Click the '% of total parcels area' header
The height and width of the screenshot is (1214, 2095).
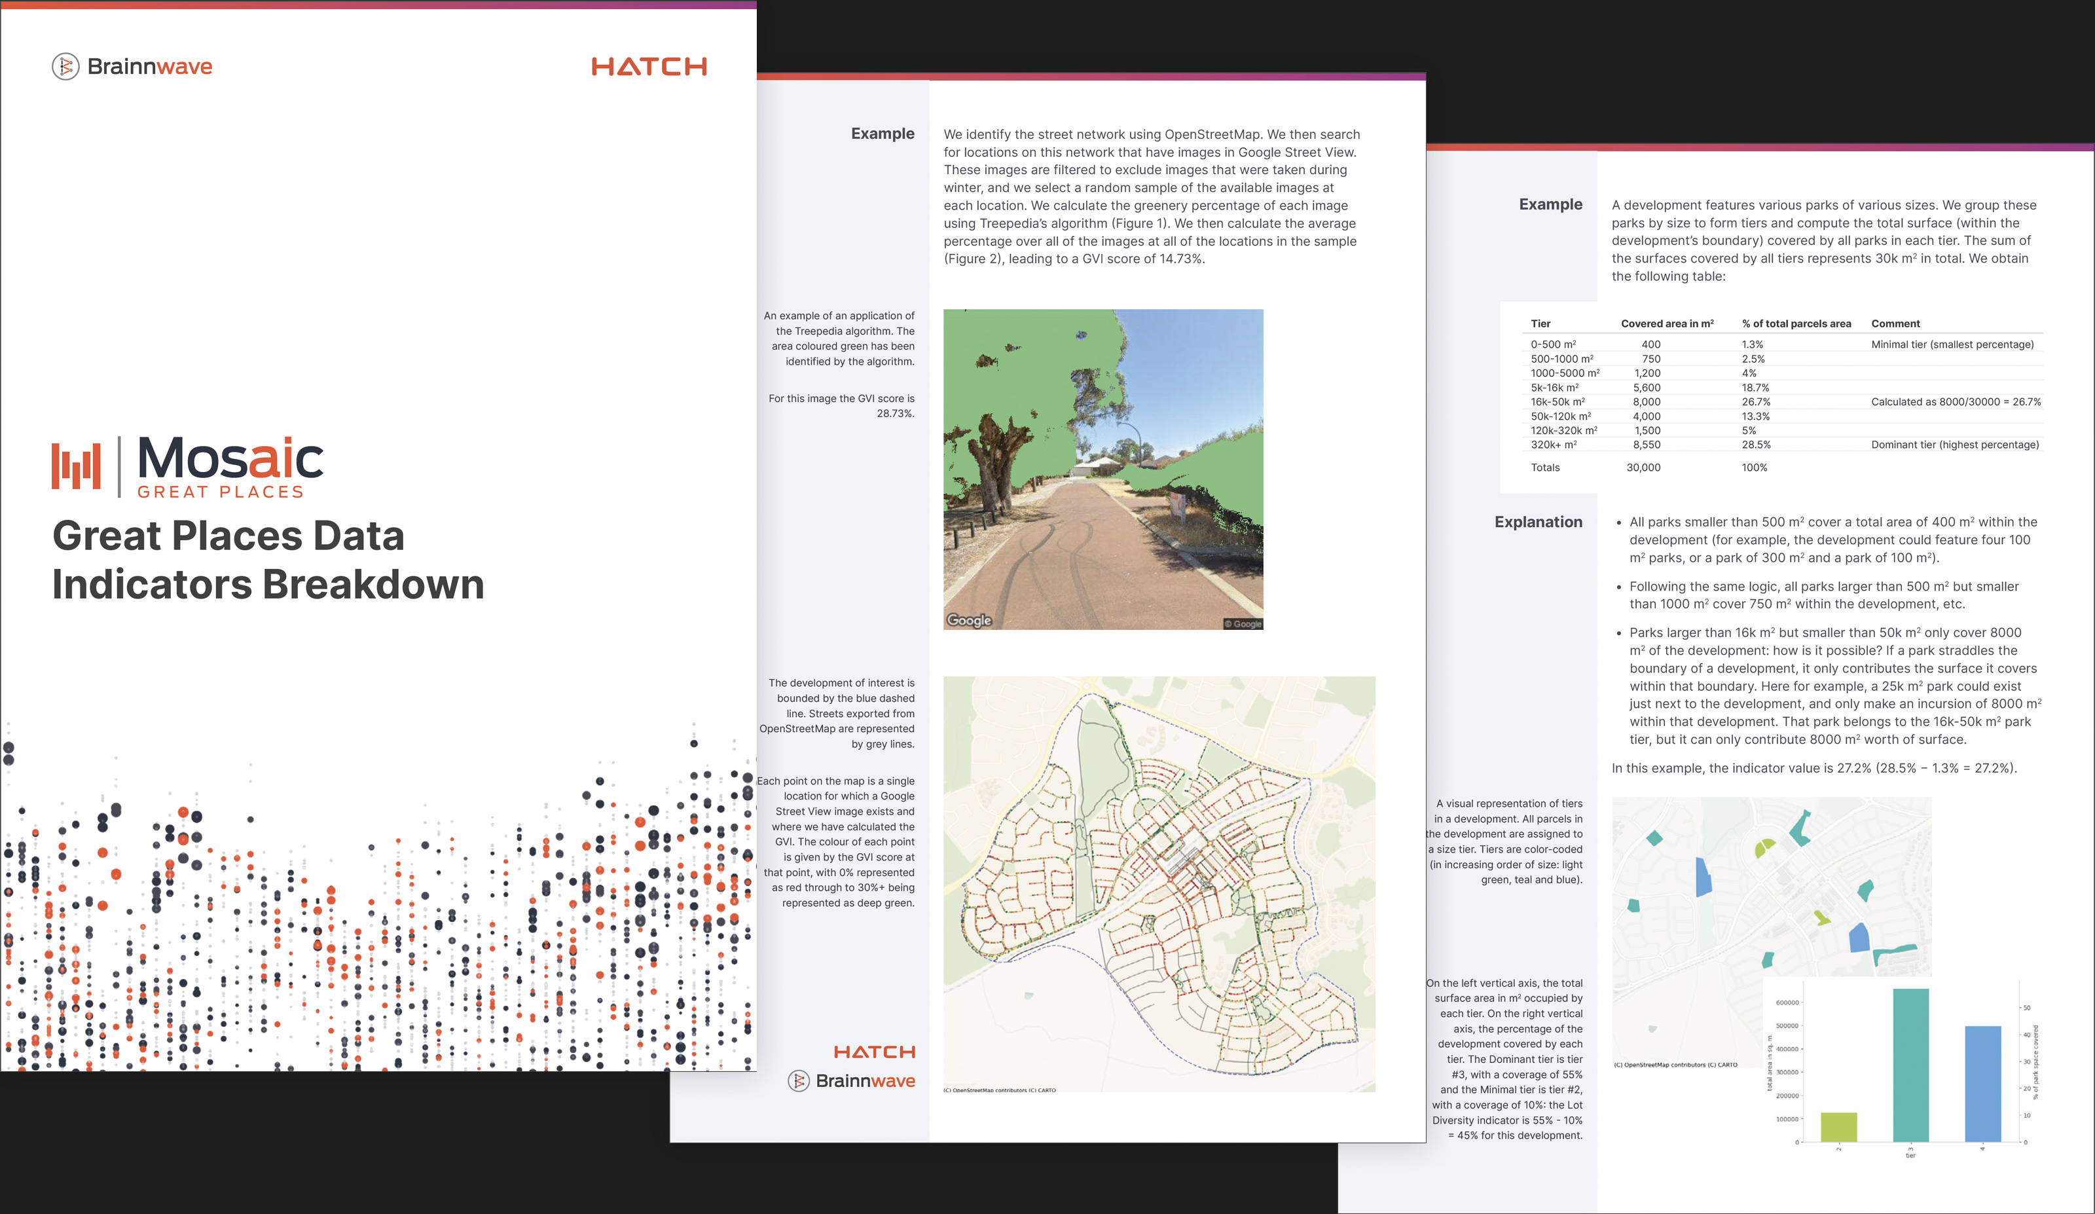point(1796,323)
